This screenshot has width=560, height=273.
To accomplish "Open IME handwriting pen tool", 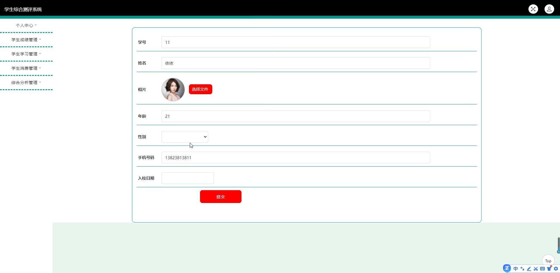I will 529,269.
